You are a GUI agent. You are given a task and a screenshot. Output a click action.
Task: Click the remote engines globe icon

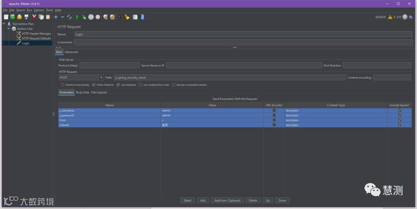click(x=405, y=17)
